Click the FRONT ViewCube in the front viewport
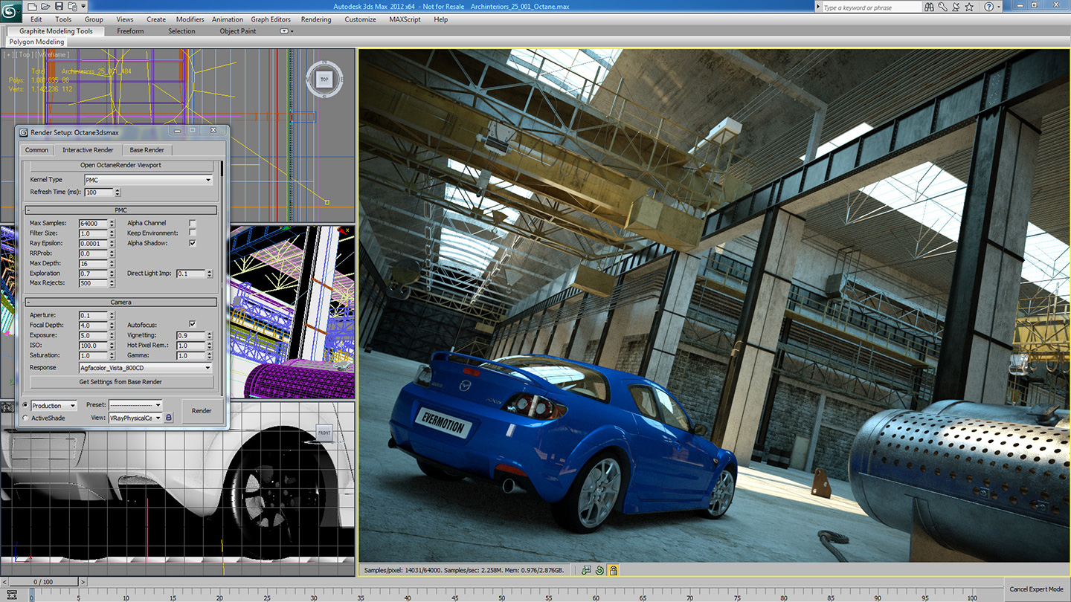The height and width of the screenshot is (602, 1071). click(324, 433)
